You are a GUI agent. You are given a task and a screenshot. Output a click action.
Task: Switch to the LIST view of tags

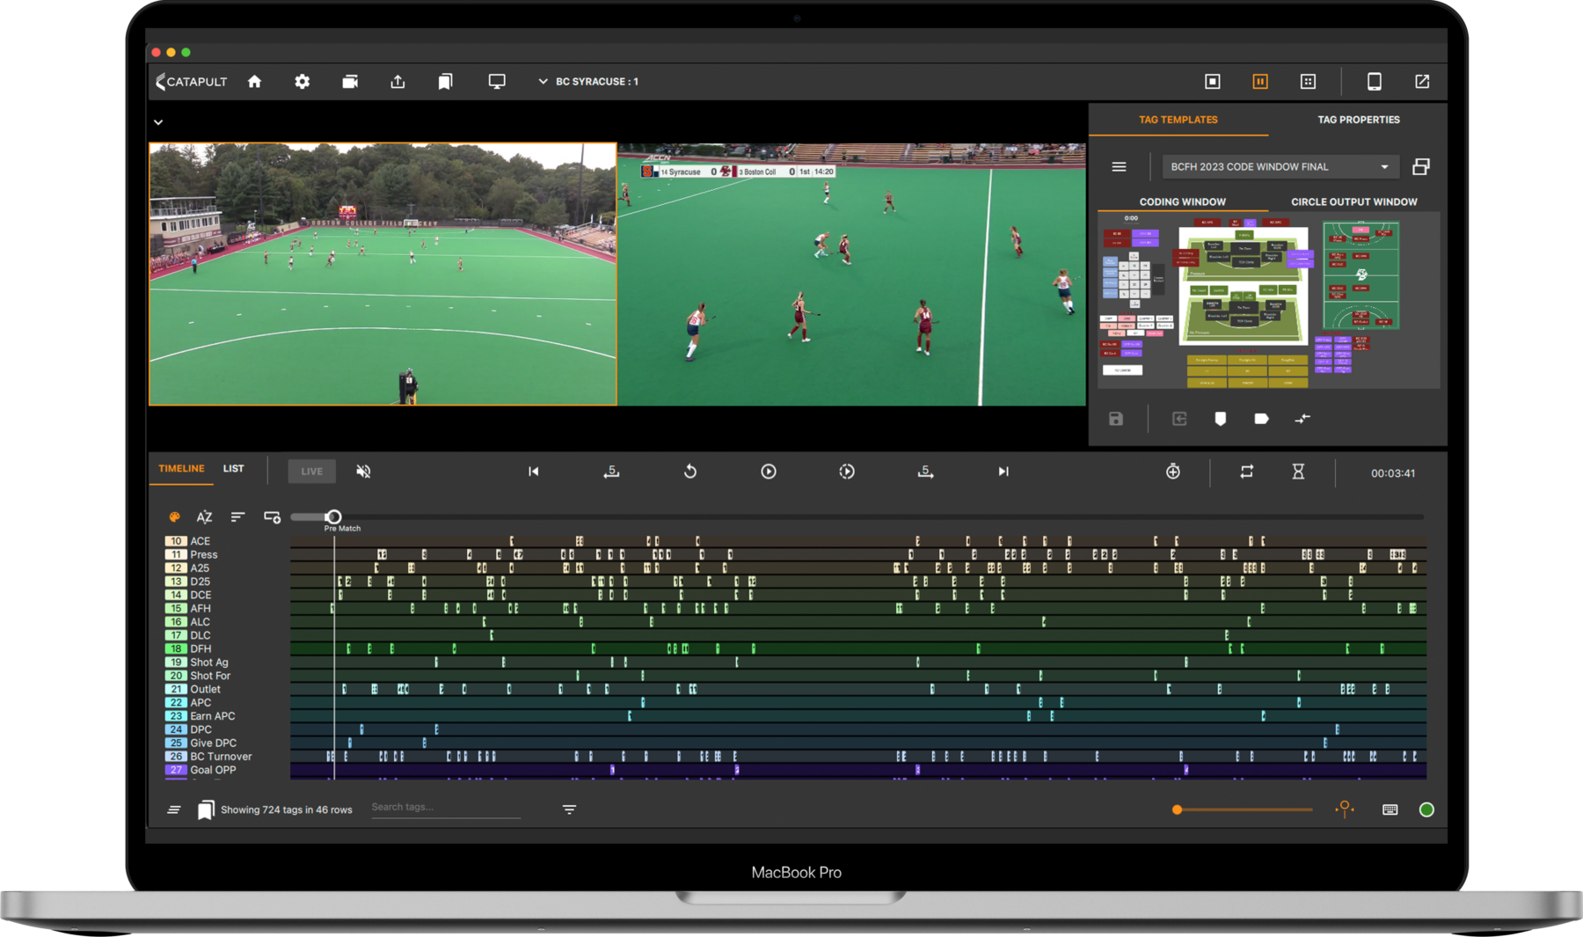pos(233,468)
